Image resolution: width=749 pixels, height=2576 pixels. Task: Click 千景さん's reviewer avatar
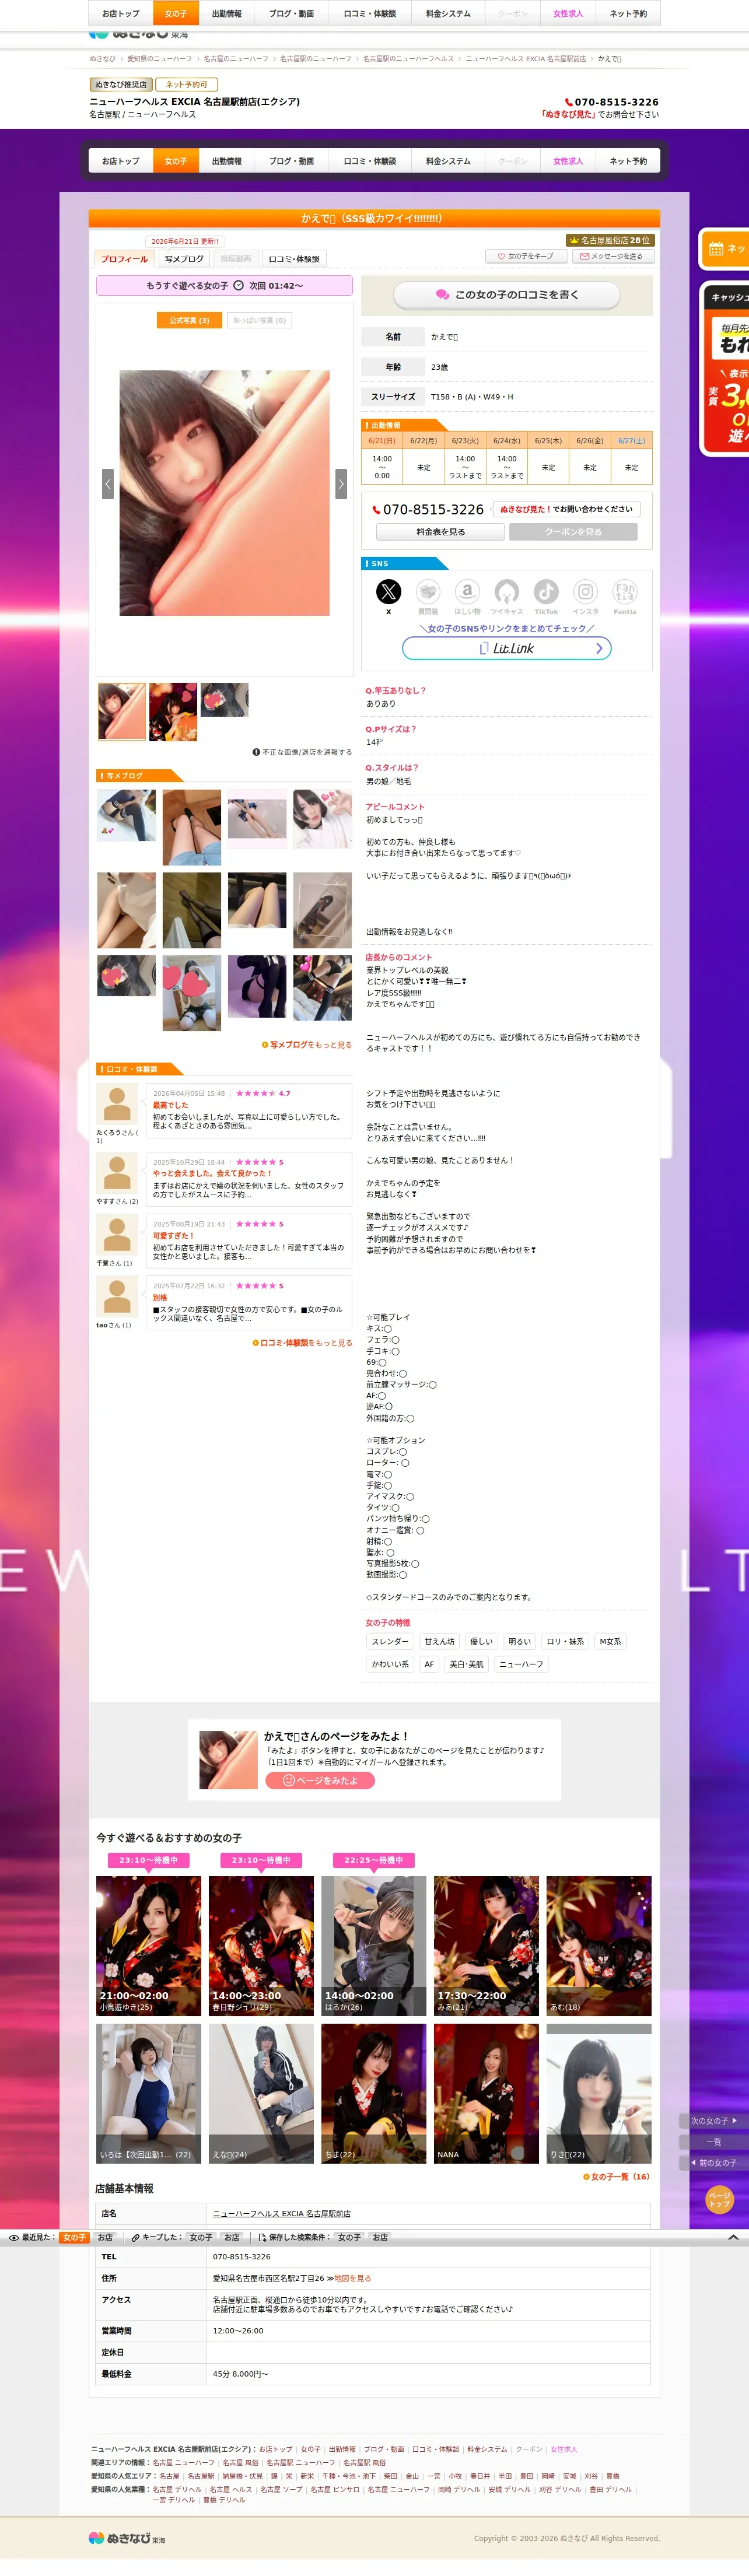117,1235
